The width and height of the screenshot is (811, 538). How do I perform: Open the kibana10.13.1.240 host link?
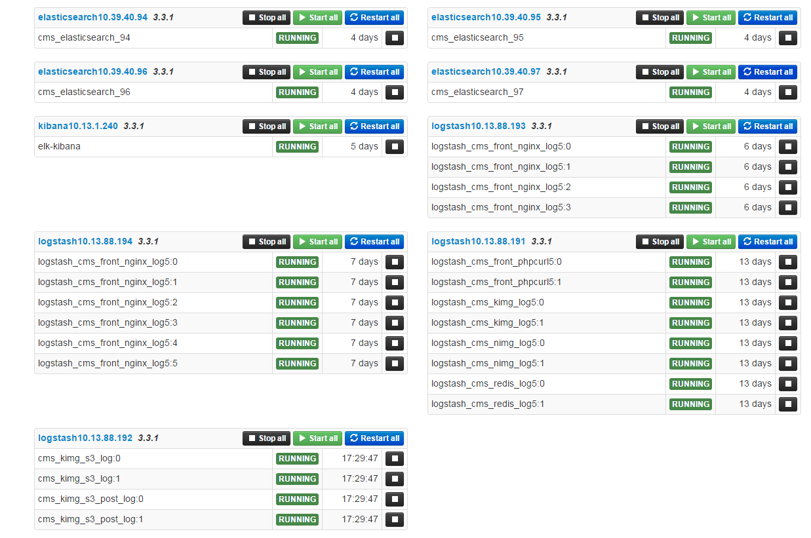point(78,126)
